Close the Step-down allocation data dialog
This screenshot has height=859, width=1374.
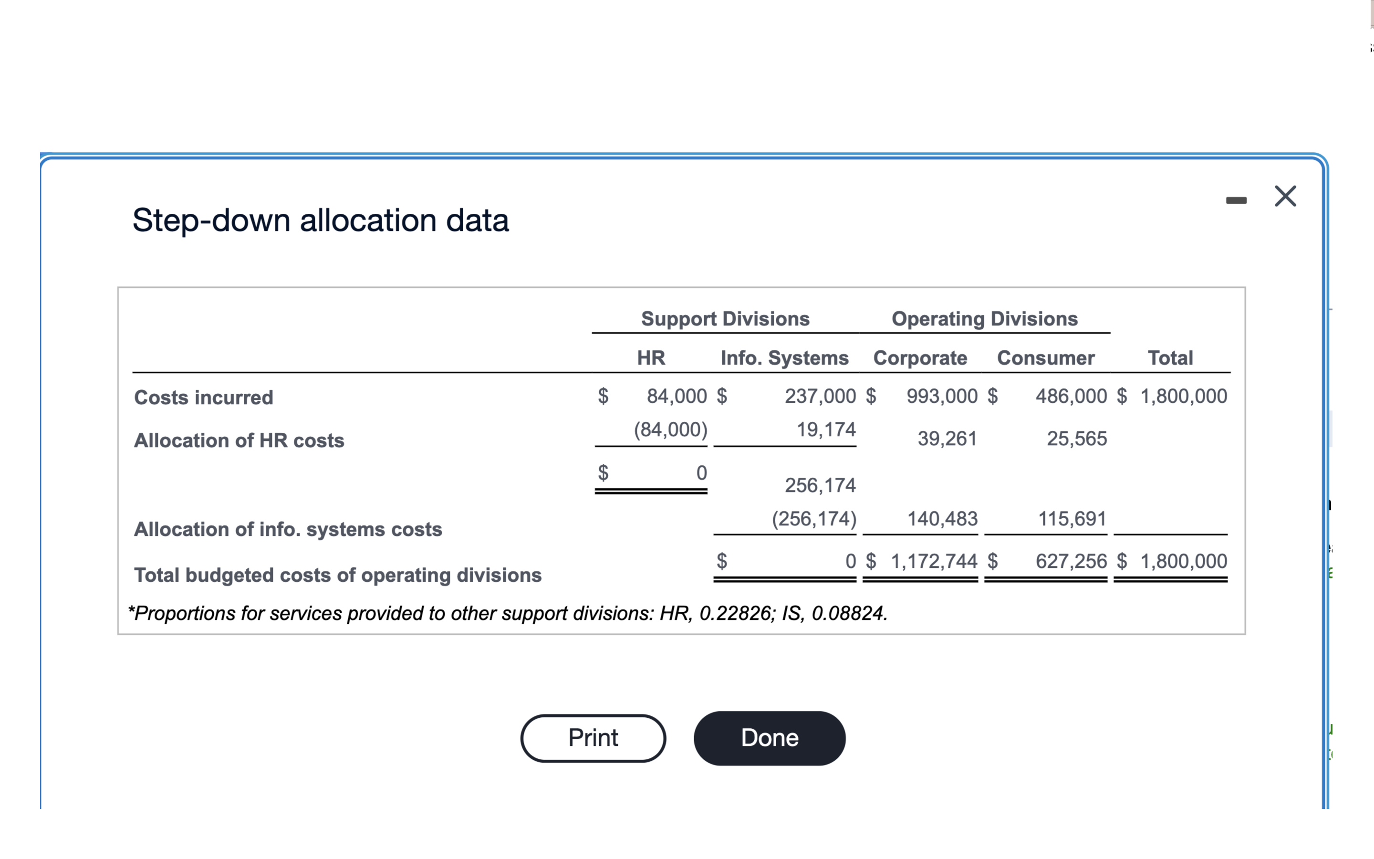[x=1285, y=196]
